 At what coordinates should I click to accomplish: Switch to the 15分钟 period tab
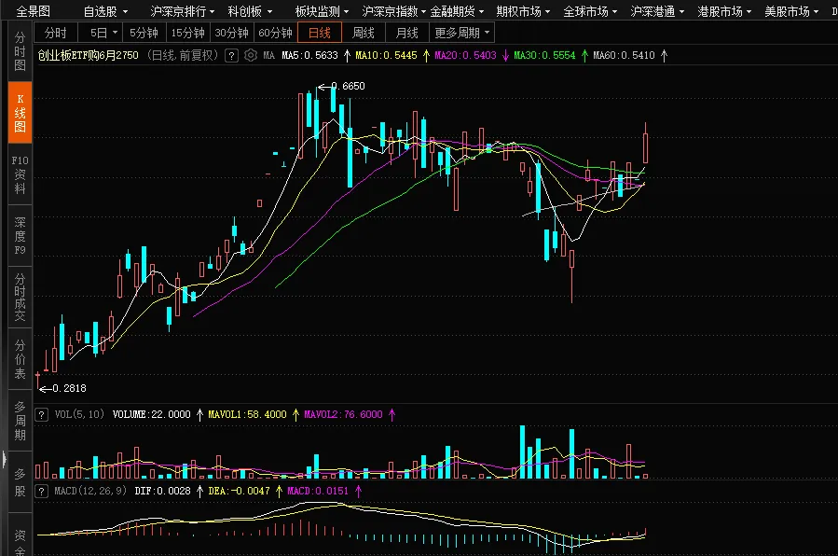(x=187, y=34)
